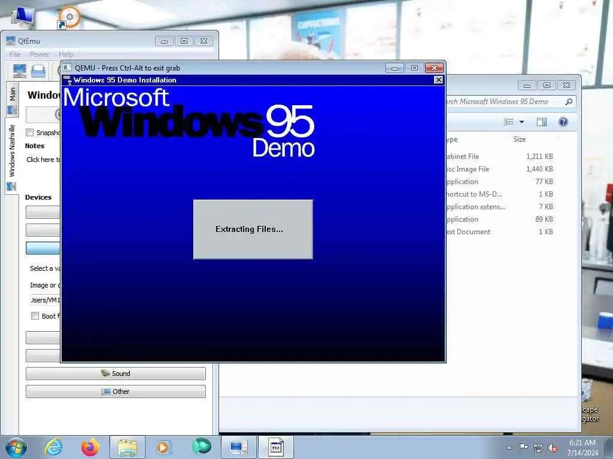This screenshot has width=613, height=459.
Task: Click the 1,211 KB size value
Action: 539,157
